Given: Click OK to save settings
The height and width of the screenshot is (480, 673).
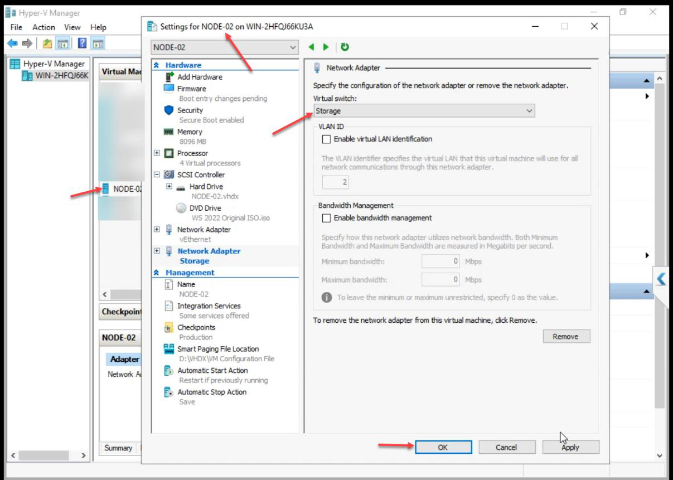Looking at the screenshot, I should (x=443, y=447).
